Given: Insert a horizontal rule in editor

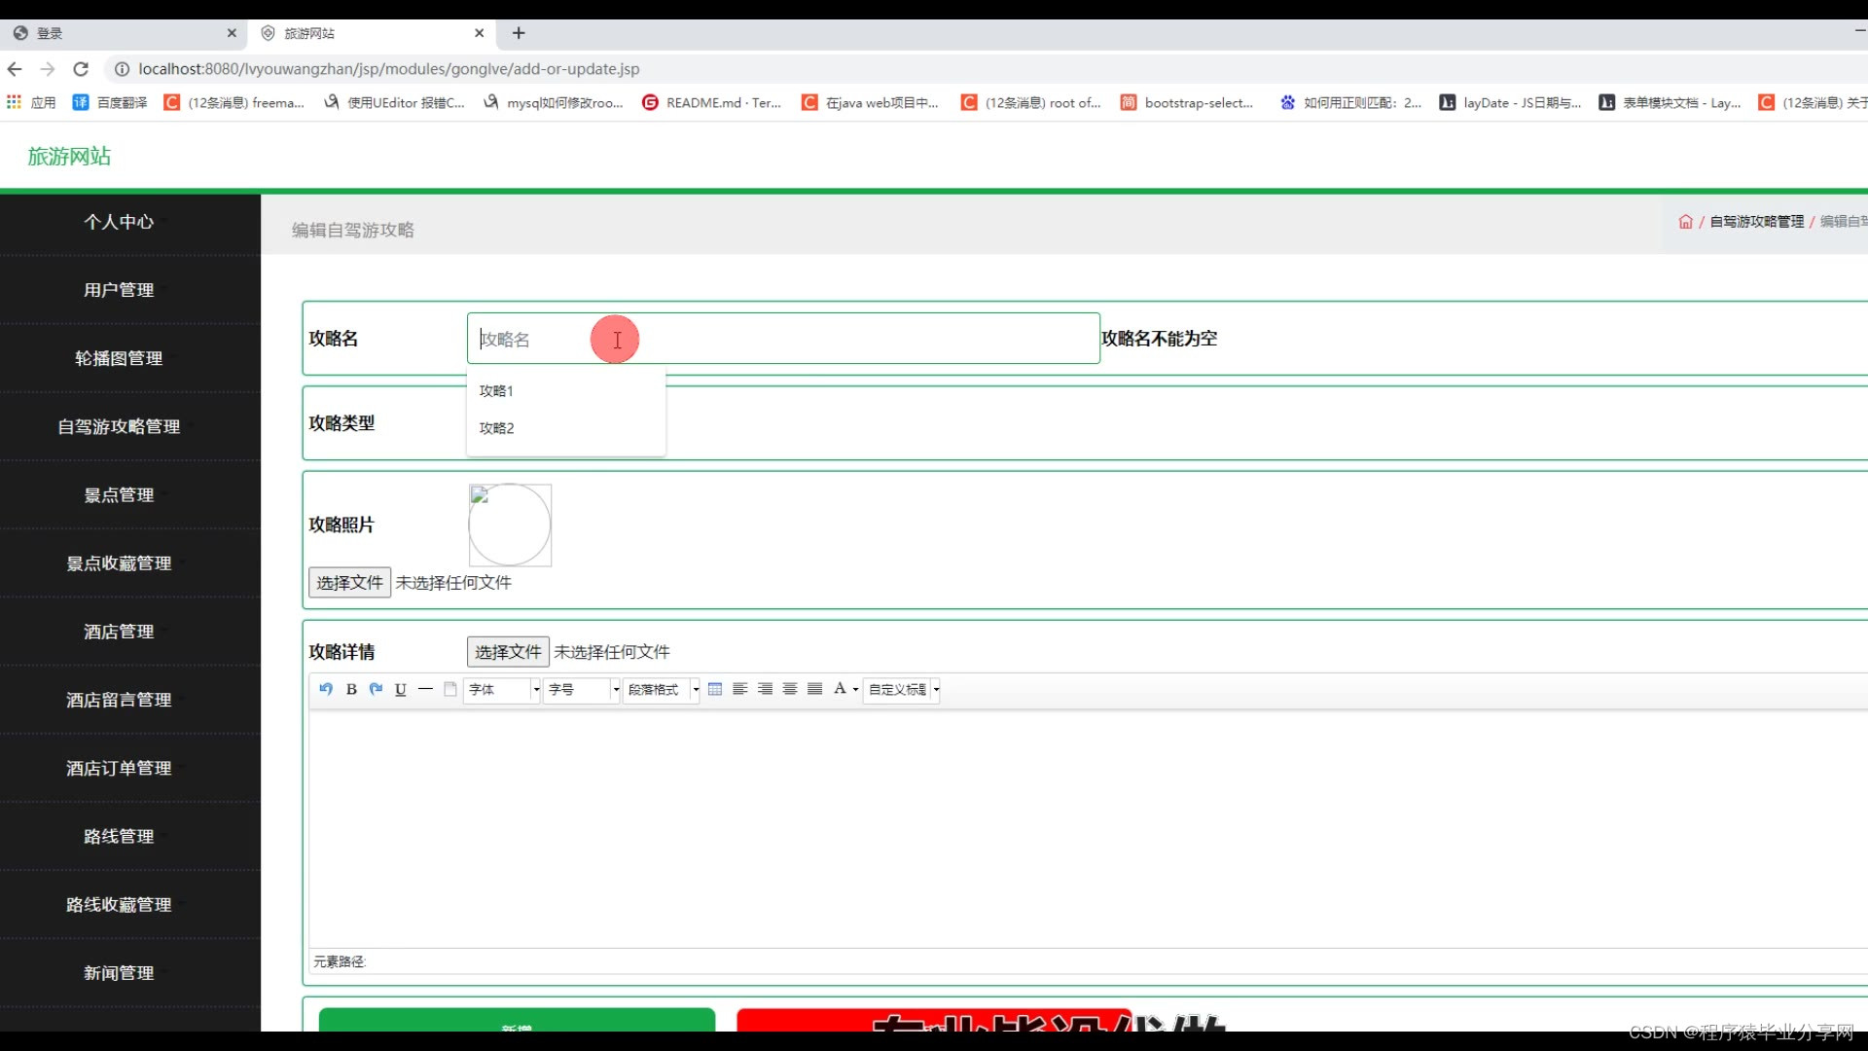Looking at the screenshot, I should 425,689.
